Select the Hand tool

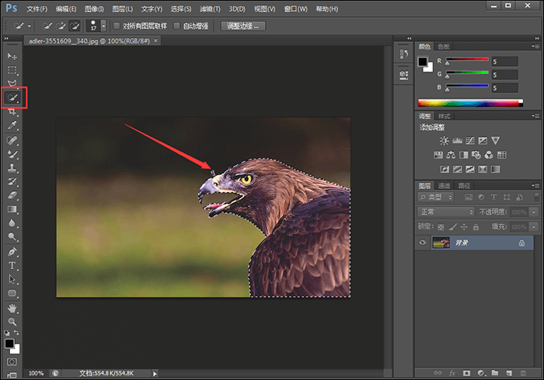(12, 308)
